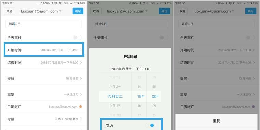Tap Bluetooth icon in right status bar
Viewport: 260px width, 130px height.
point(227,3)
